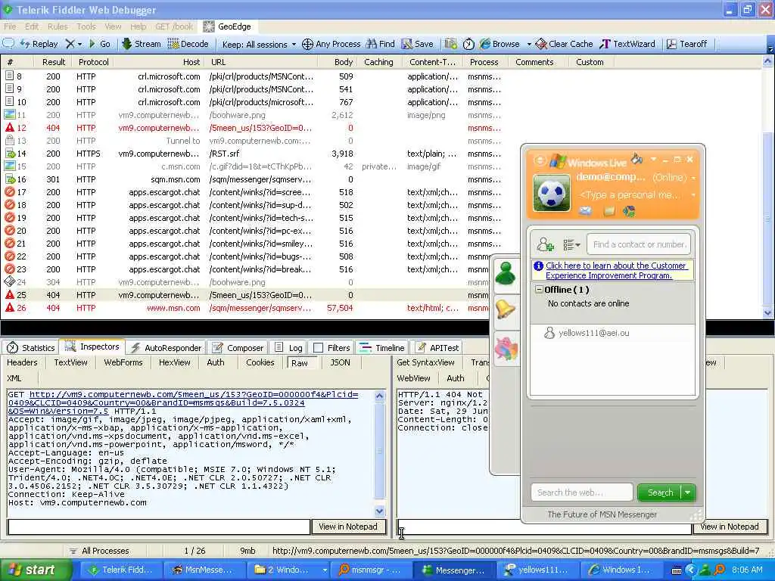Open Find sessions tool
Screen dimensions: 775x581
381,44
